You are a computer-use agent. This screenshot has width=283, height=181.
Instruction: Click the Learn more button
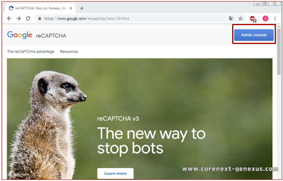pyautogui.click(x=115, y=173)
